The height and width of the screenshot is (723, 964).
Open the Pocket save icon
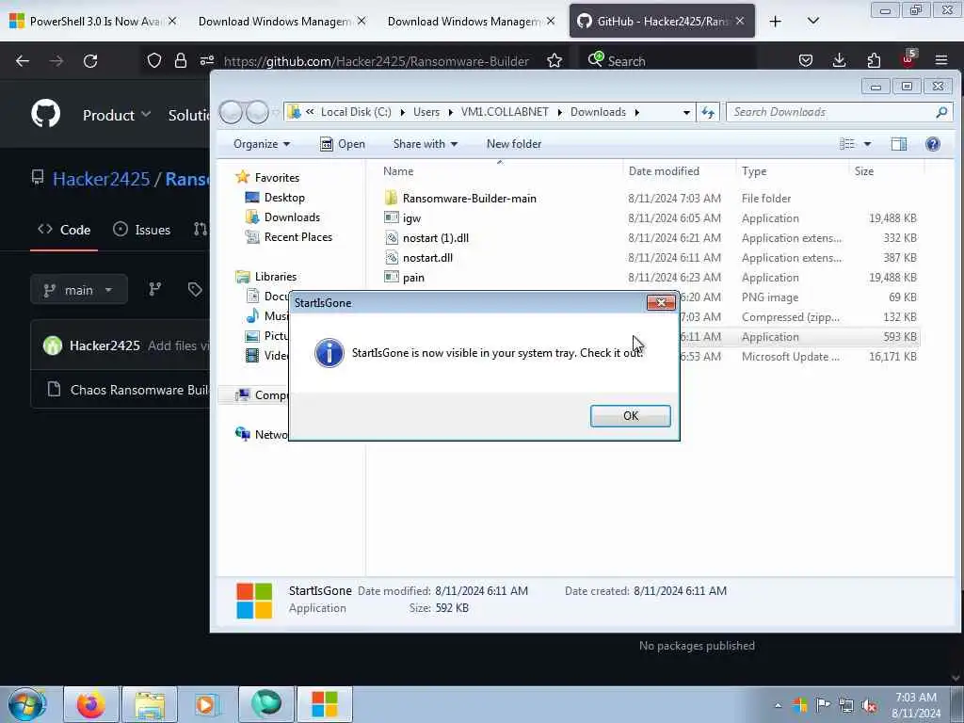pyautogui.click(x=806, y=61)
